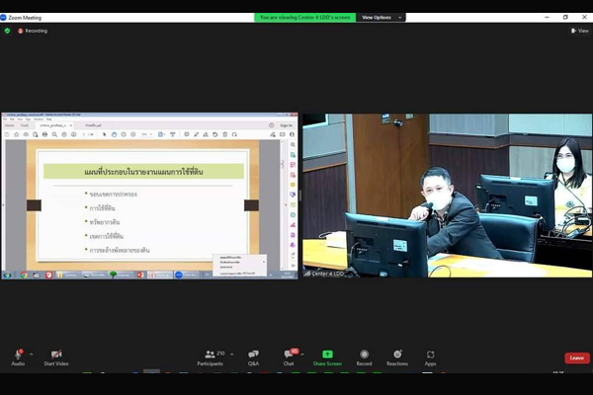Turn on camera with Start Video
593x395 pixels.
tap(56, 355)
